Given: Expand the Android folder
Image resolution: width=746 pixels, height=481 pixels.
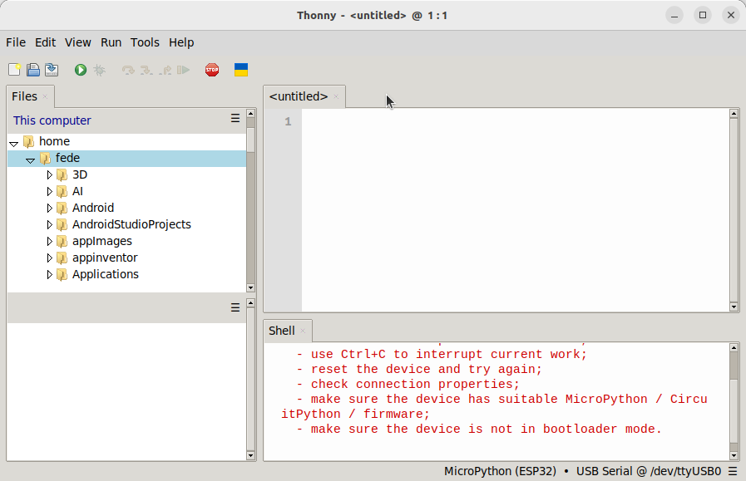Looking at the screenshot, I should 49,209.
